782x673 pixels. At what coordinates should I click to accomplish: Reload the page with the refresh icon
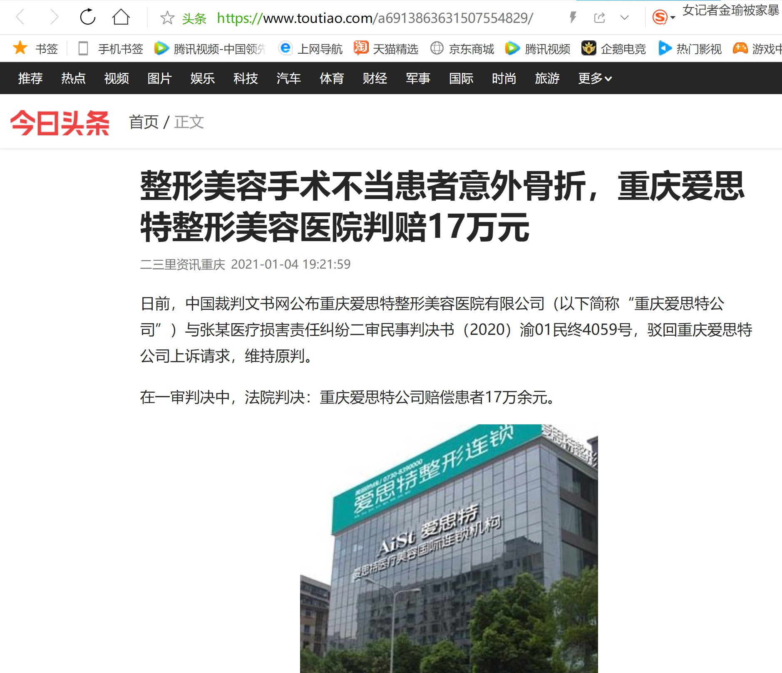(88, 17)
